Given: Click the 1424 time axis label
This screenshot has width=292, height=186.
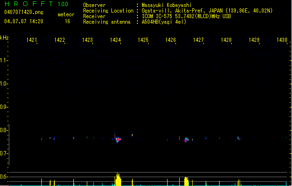Looking at the screenshot, I should (115, 40).
